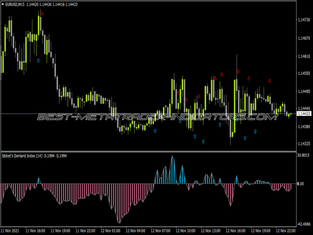Click the 11 Nov 19:00 time label

(61, 231)
